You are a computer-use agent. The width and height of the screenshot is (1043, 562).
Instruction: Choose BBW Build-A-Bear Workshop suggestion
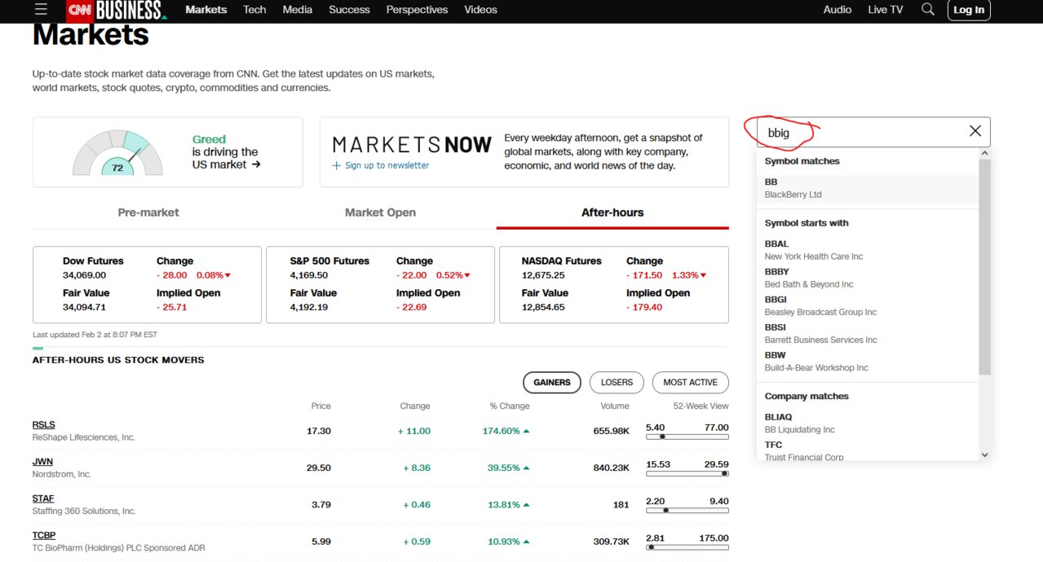pos(868,361)
